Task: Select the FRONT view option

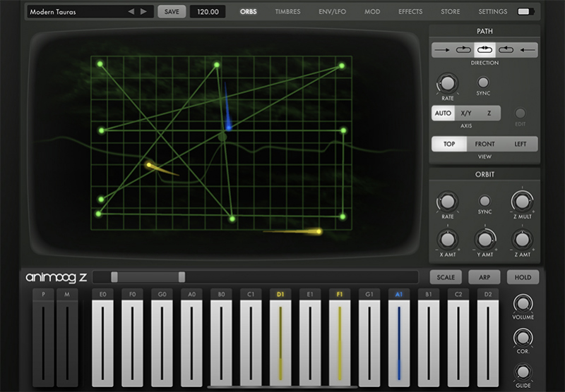Action: [x=484, y=144]
